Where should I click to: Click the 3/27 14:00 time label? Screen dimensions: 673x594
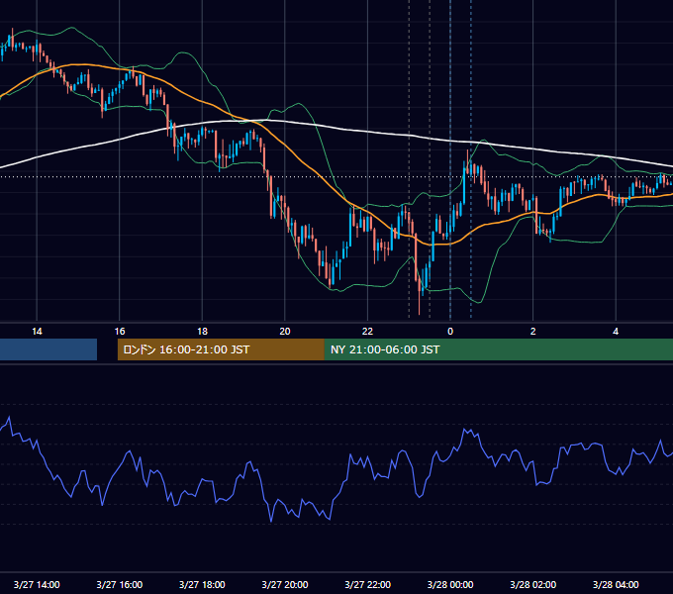click(x=37, y=584)
